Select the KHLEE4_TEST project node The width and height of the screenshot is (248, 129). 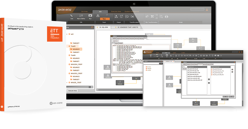[x=75, y=64]
